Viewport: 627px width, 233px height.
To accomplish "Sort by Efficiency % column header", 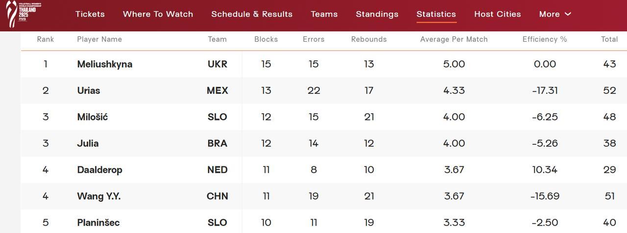I will [x=544, y=39].
